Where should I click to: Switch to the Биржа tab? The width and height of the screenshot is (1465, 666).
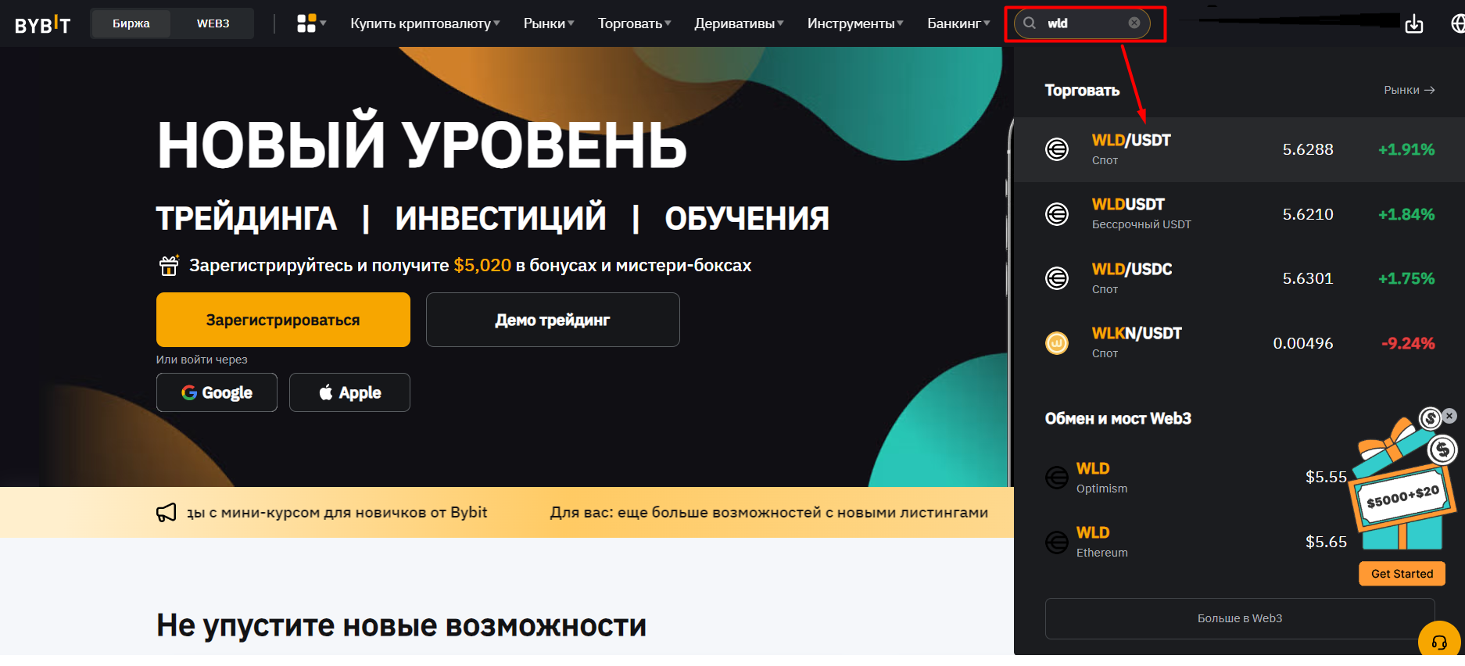[131, 23]
